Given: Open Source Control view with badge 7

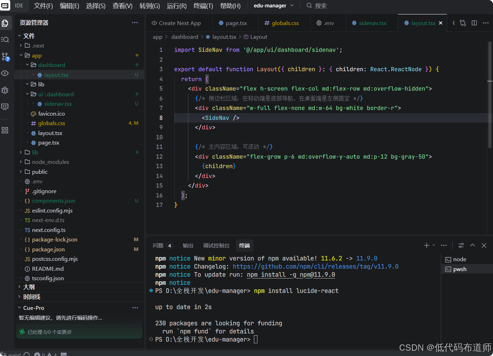Looking at the screenshot, I should pos(5,56).
